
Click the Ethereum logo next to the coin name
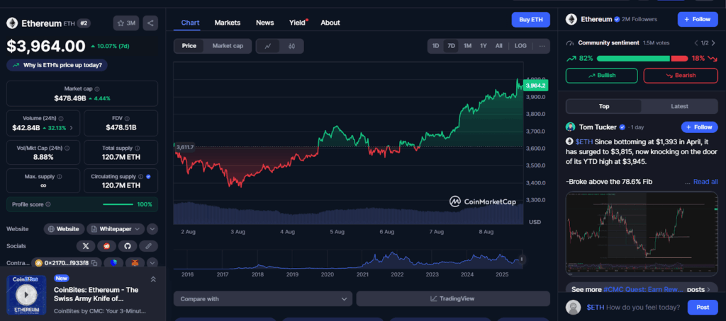coord(12,23)
